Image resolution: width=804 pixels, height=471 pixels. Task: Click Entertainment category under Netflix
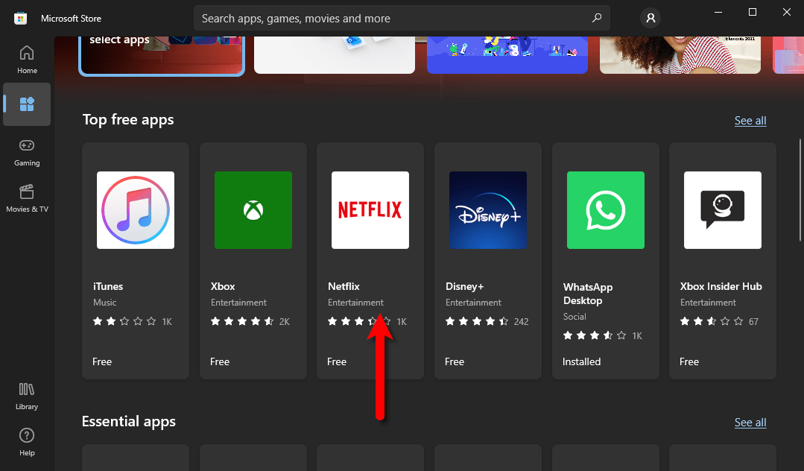pos(355,303)
